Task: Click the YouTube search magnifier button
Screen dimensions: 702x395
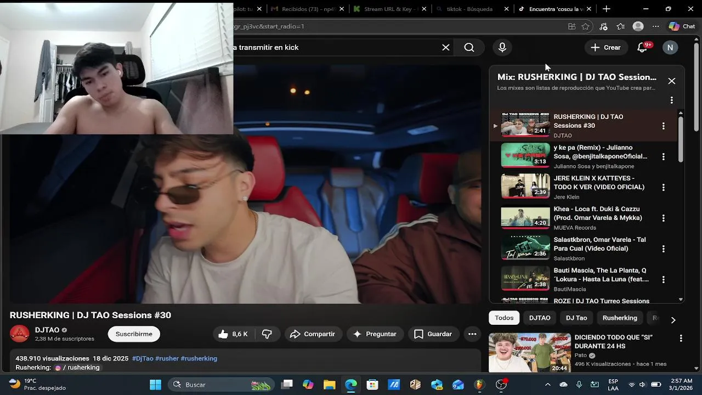Action: click(x=469, y=48)
